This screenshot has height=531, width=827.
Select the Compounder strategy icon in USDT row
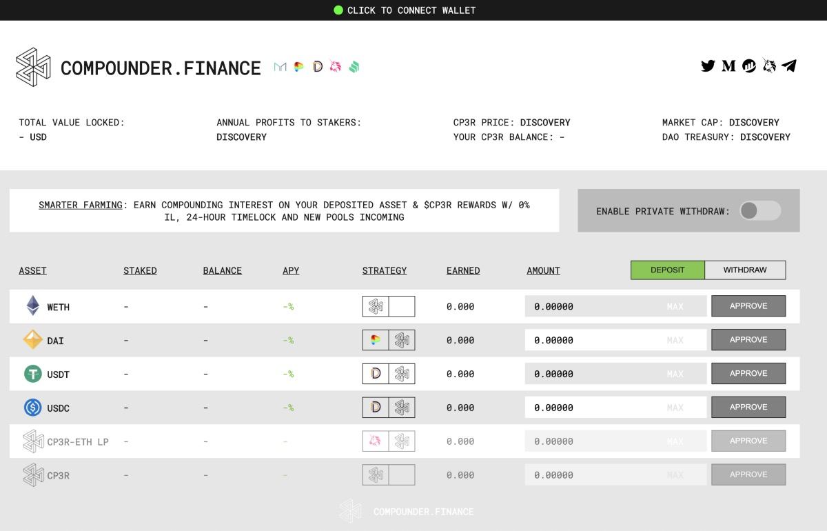(402, 374)
